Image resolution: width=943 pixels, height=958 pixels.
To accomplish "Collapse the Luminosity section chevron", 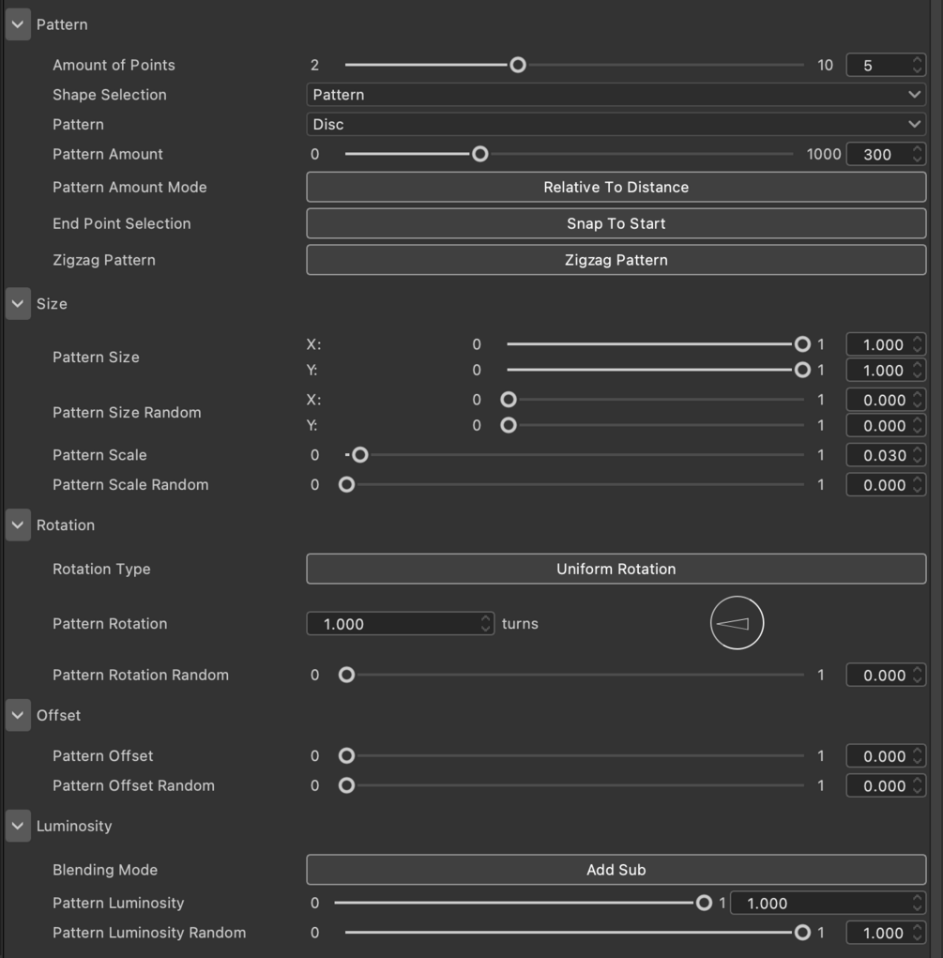I will (18, 826).
